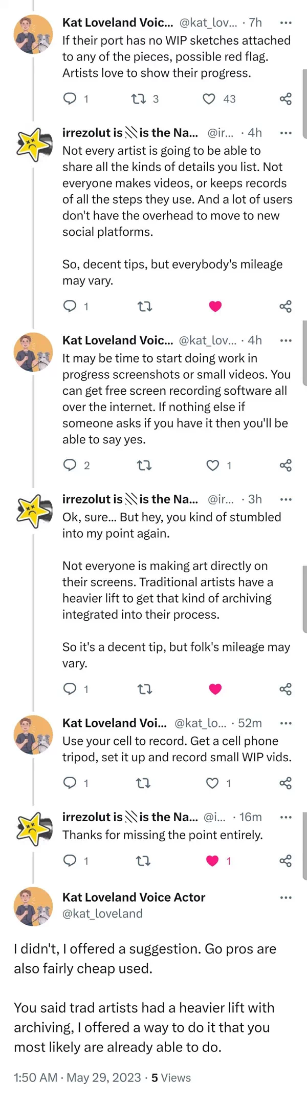
Task: Open more options on irrezolut's 4h tweet
Action: coord(286,133)
